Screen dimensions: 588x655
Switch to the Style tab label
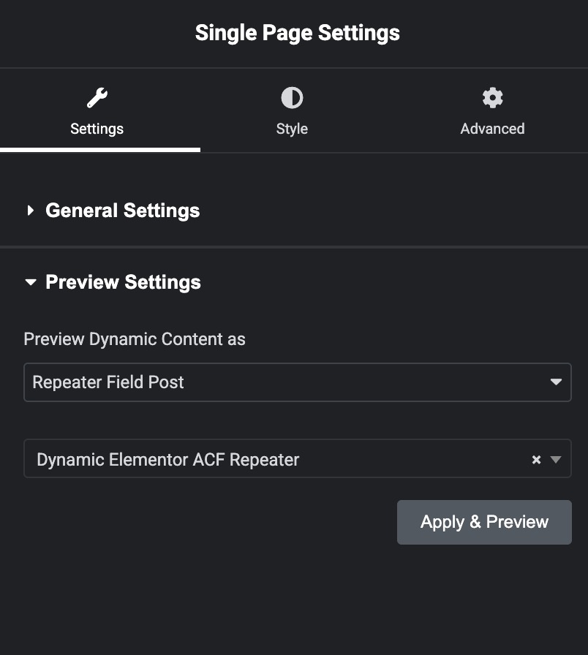click(x=292, y=129)
